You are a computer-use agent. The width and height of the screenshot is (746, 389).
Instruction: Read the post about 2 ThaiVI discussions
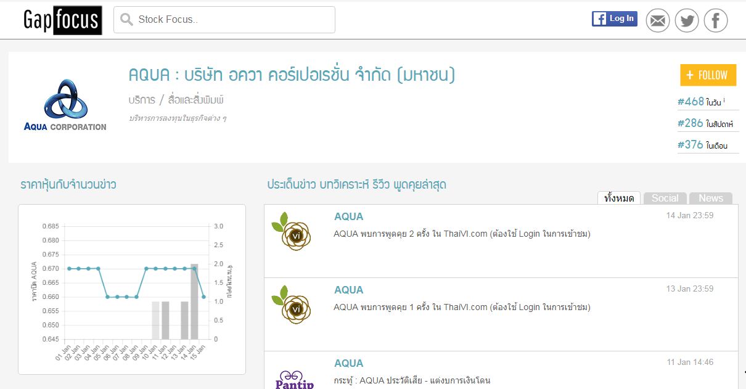(x=462, y=234)
